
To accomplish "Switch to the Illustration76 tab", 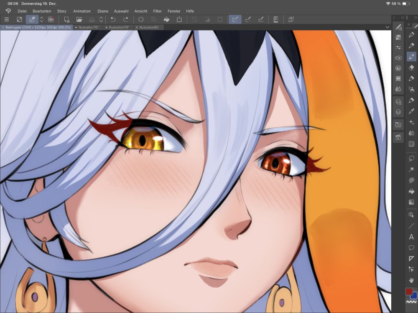I will click(x=89, y=27).
